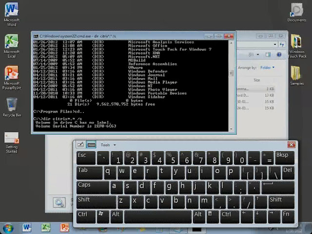
Task: Toggle the left Shift key
Action: 97,202
